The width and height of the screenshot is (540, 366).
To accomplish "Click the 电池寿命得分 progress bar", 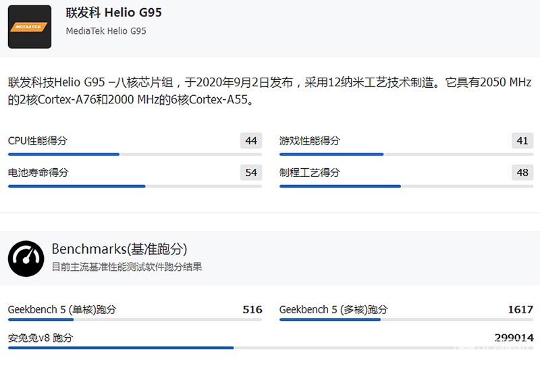I will point(135,186).
